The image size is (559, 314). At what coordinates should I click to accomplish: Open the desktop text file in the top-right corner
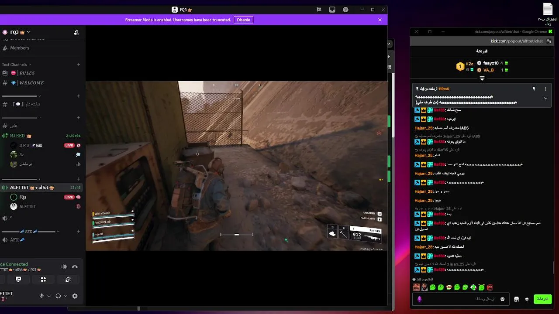(548, 14)
